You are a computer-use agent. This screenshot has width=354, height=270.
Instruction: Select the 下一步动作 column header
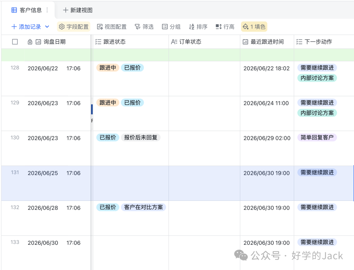coord(324,42)
